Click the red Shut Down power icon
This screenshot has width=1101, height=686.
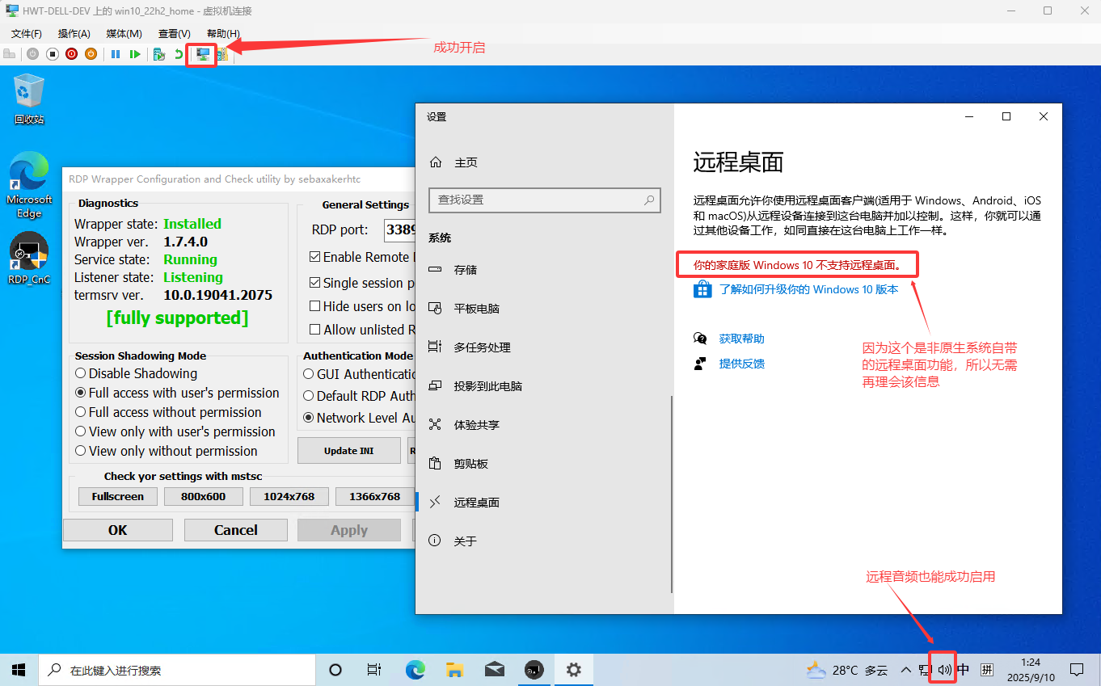click(71, 54)
